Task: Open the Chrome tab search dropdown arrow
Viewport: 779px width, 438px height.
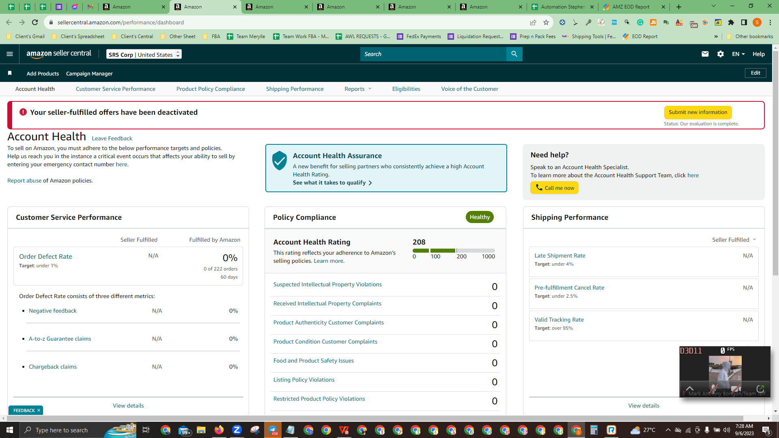Action: point(714,6)
